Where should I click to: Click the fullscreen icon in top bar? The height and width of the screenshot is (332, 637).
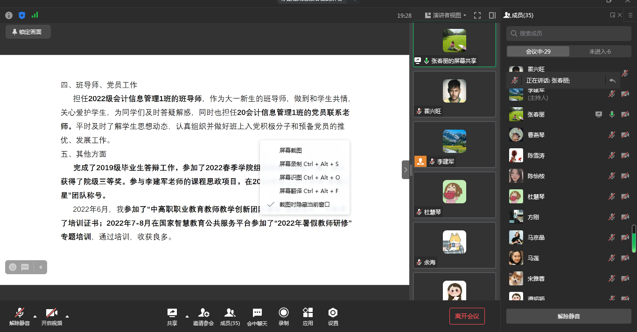coord(477,15)
